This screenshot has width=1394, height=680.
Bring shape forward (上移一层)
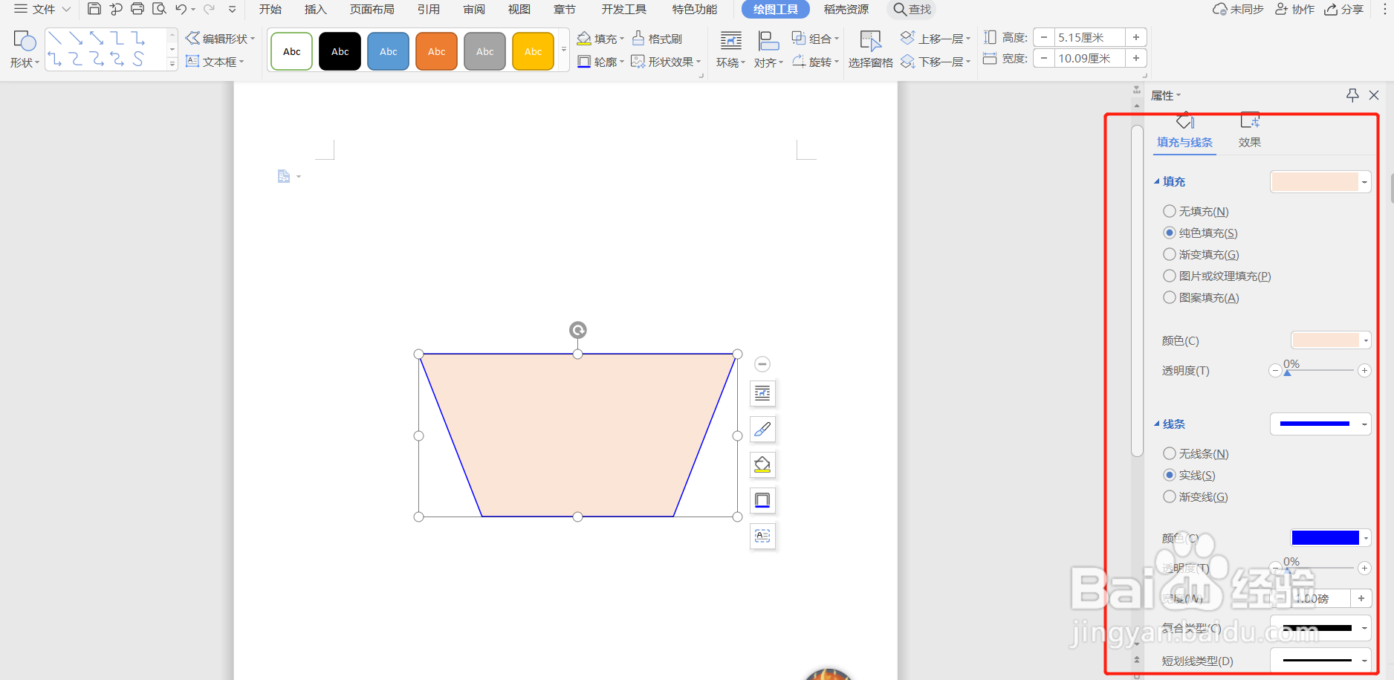tap(936, 39)
